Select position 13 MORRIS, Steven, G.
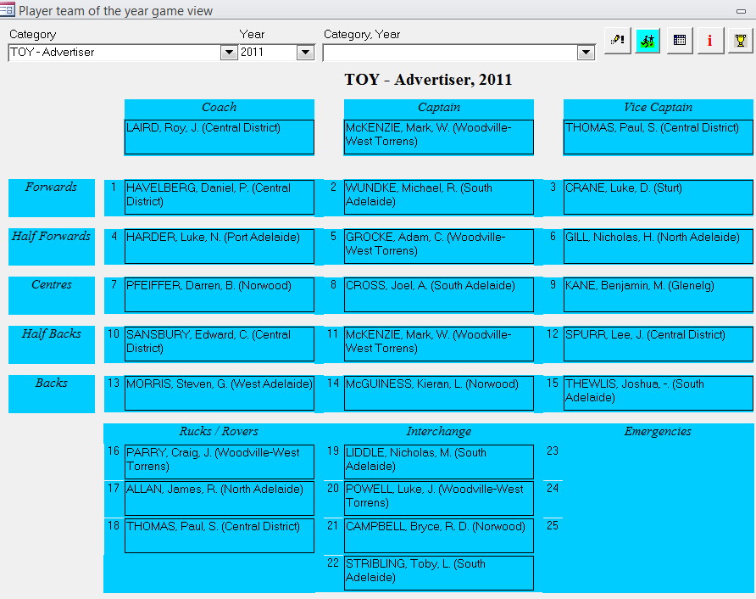Image resolution: width=756 pixels, height=599 pixels. point(219,393)
